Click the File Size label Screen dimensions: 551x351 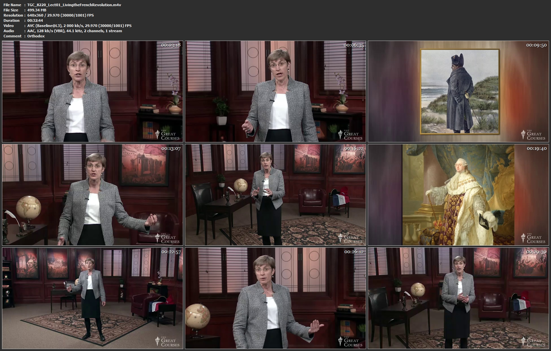[11, 10]
